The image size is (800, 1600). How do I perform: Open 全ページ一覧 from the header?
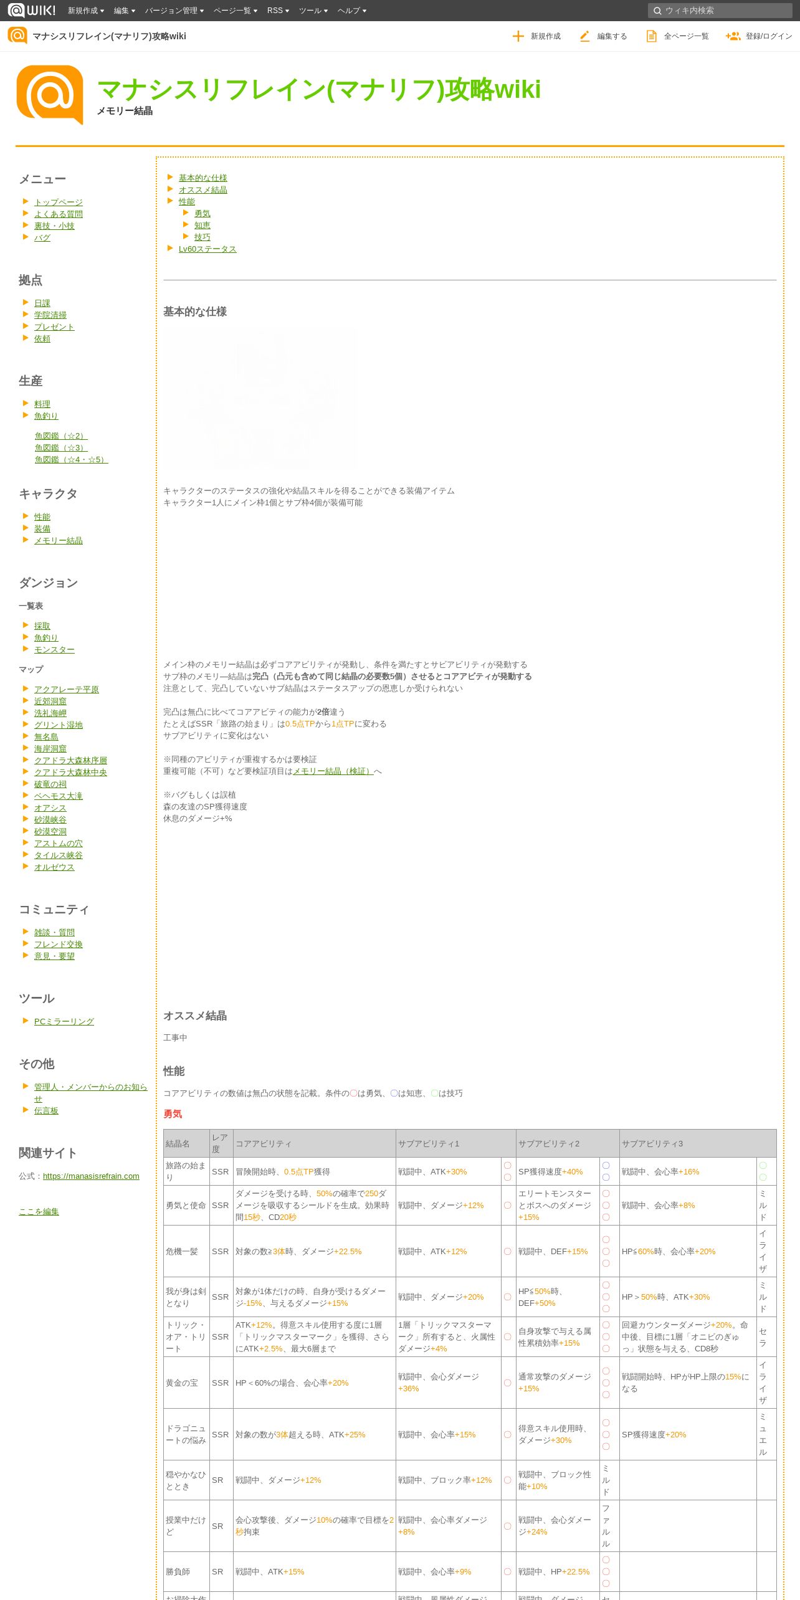pyautogui.click(x=677, y=36)
